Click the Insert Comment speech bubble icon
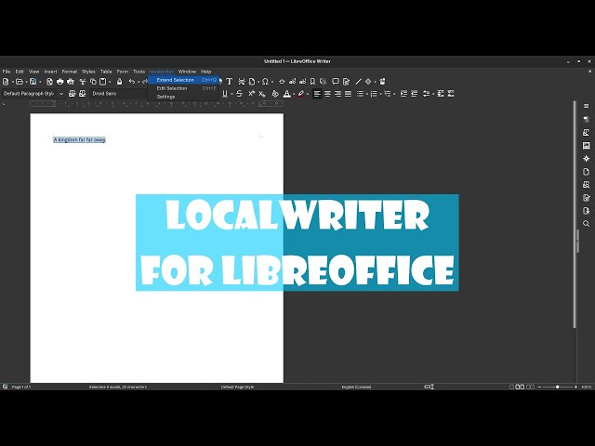The width and height of the screenshot is (595, 446). coord(336,82)
